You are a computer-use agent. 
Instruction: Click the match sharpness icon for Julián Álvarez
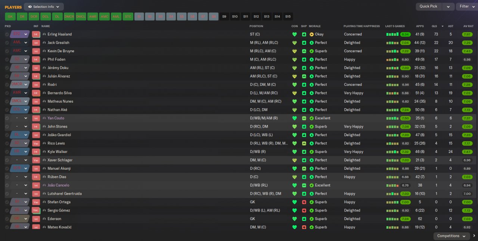click(x=304, y=76)
